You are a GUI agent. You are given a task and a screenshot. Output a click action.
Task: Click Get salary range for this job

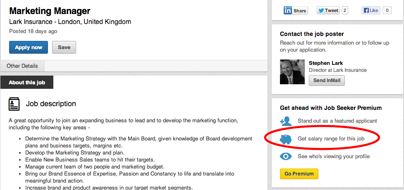pos(331,139)
